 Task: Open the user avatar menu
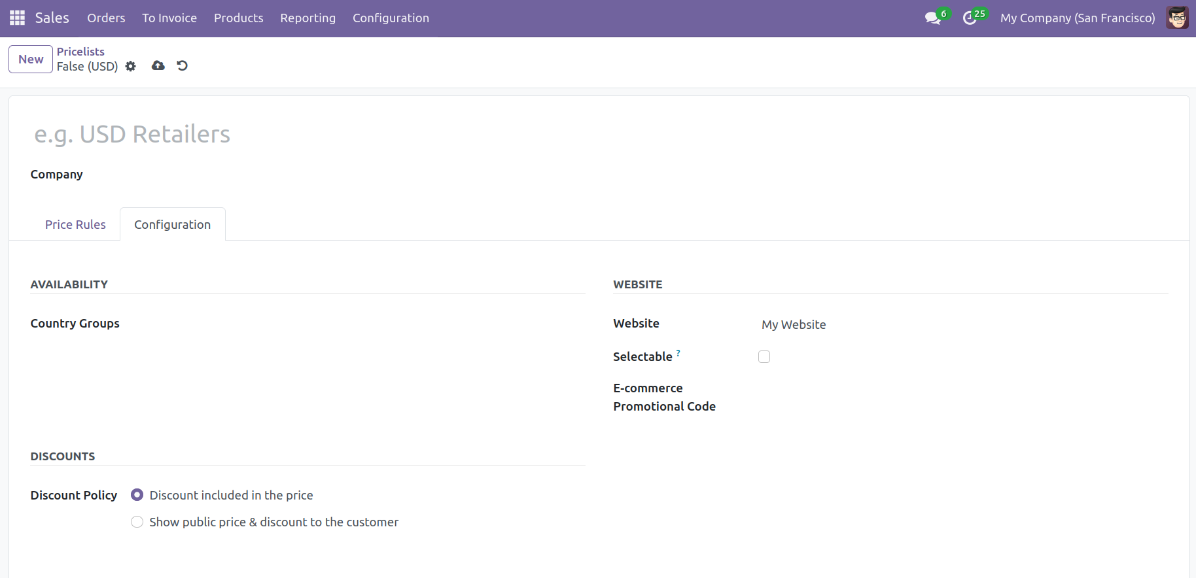tap(1177, 18)
